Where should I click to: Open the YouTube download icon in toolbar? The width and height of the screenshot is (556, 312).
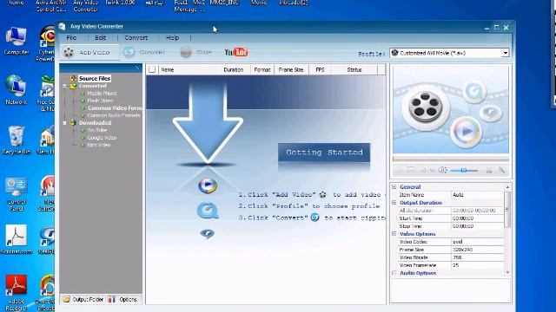[x=236, y=52]
